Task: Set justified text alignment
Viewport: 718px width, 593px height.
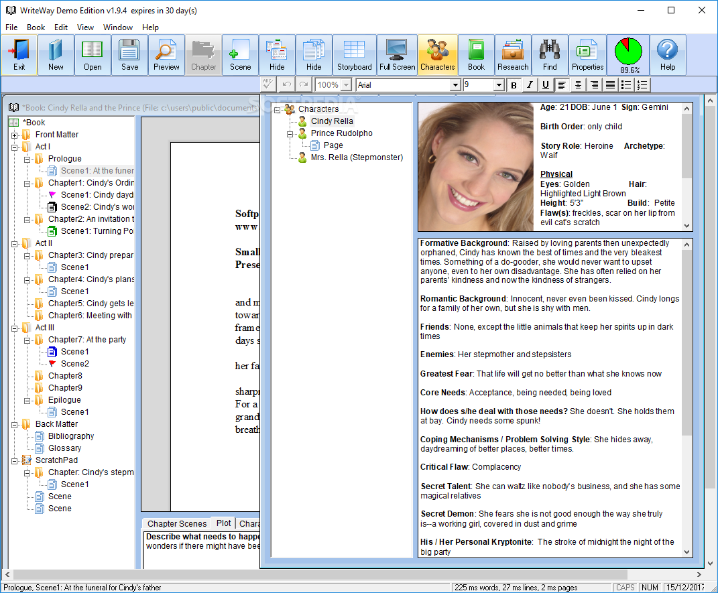Action: pyautogui.click(x=610, y=84)
